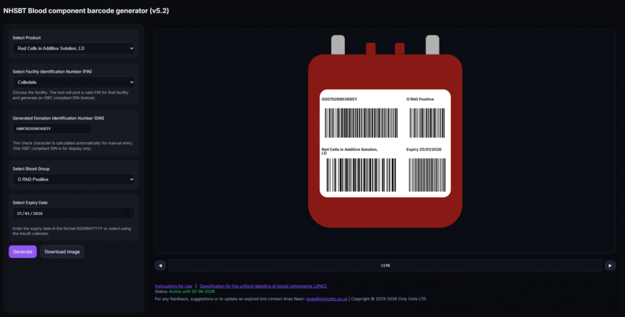
Task: Click the expiry date field showing 25/01/2026
Action: (67, 213)
